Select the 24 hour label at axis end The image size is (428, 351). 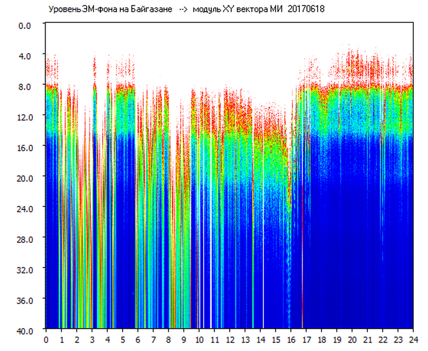point(413,340)
